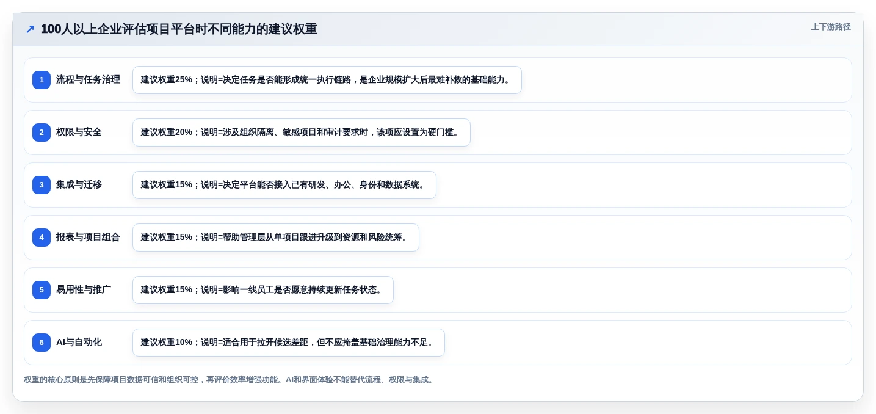876x414 pixels.
Task: Click the 集成与迁移 label
Action: (79, 185)
